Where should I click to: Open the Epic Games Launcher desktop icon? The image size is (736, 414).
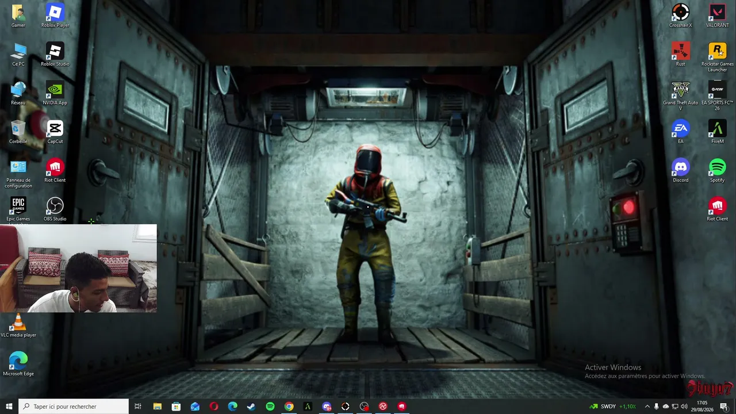point(18,209)
